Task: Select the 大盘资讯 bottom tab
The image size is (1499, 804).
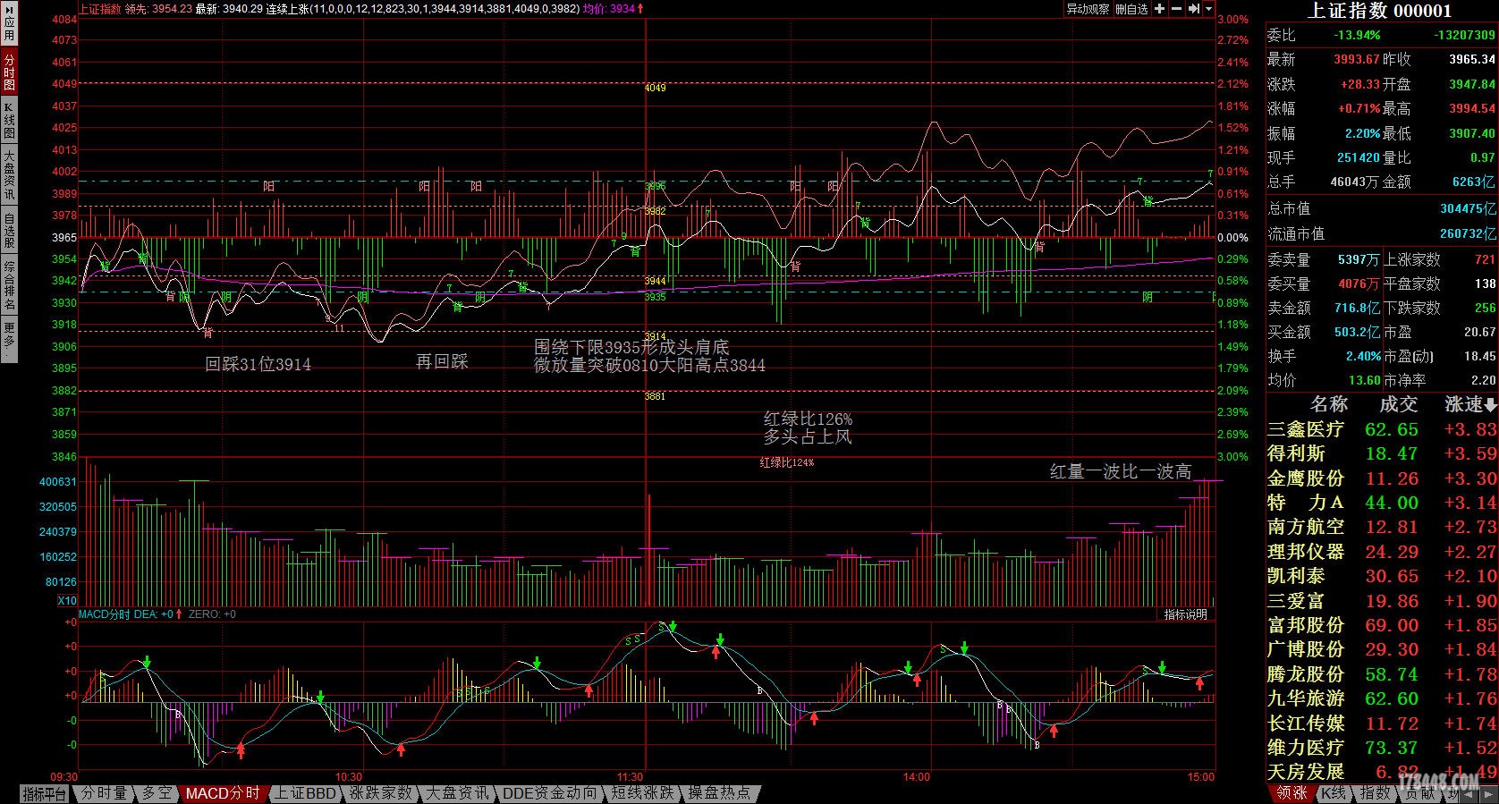Action: pyautogui.click(x=457, y=793)
